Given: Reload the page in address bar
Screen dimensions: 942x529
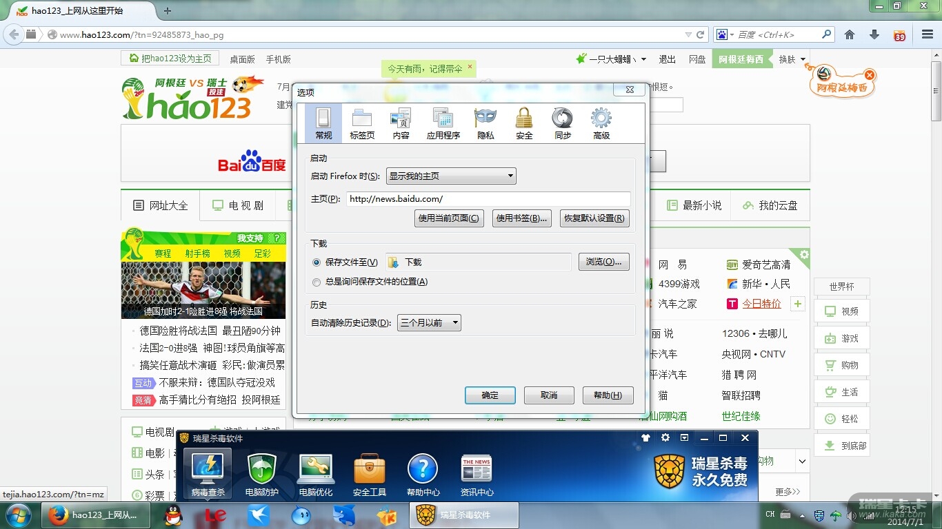Looking at the screenshot, I should coord(701,34).
